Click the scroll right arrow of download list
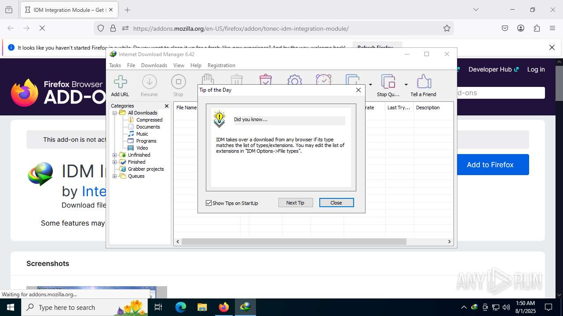Viewport: 563px width, 316px height. 449,241
